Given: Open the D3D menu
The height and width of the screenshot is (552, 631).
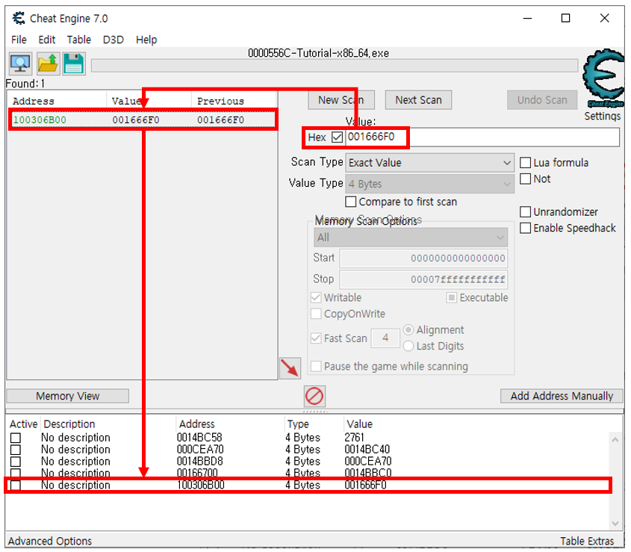Looking at the screenshot, I should click(113, 40).
